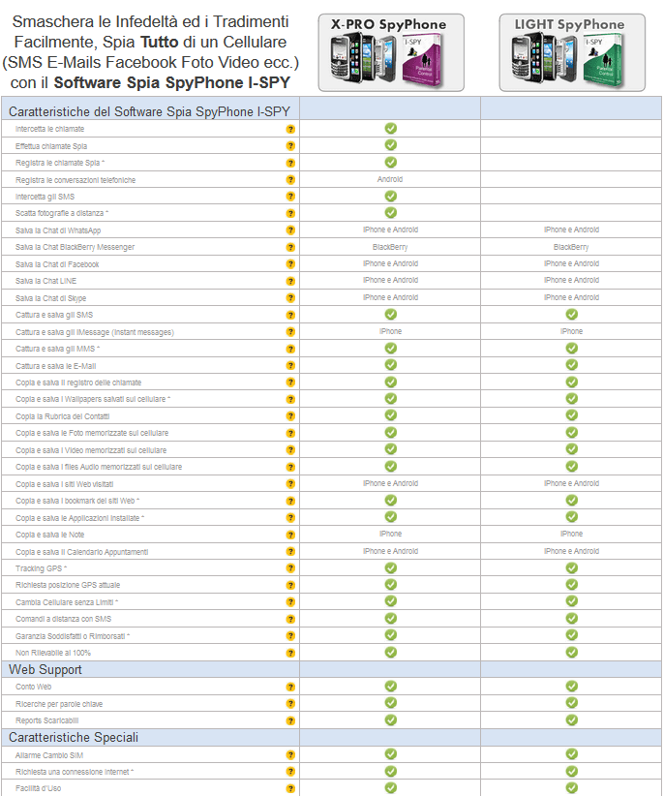Click the 'Web Support' section header

click(x=45, y=669)
